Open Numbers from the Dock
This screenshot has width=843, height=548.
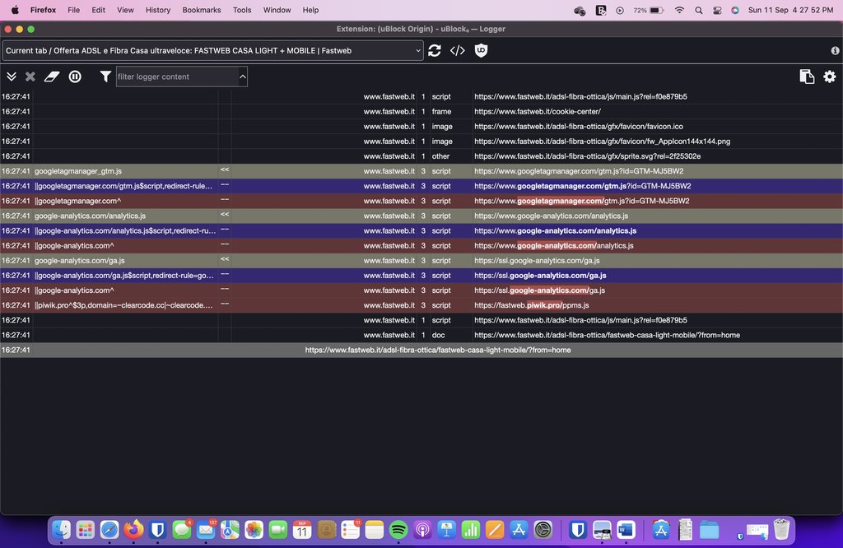[470, 530]
